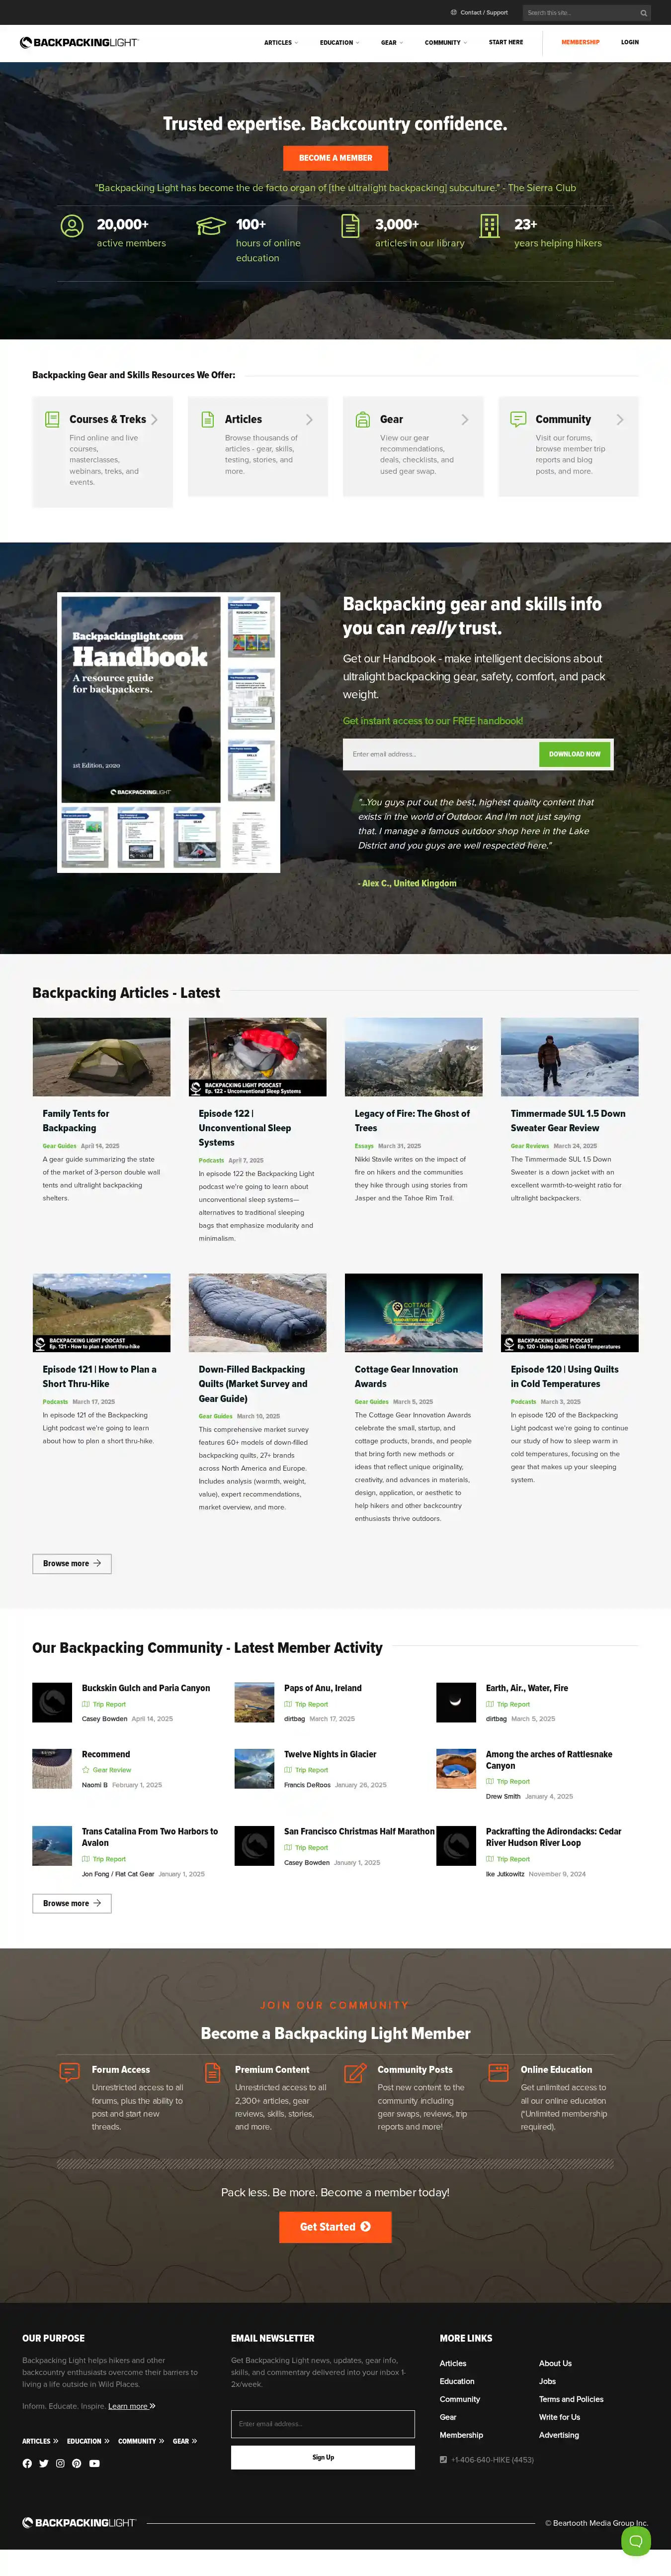
Task: Expand the Community navigation dropdown
Action: tap(445, 43)
